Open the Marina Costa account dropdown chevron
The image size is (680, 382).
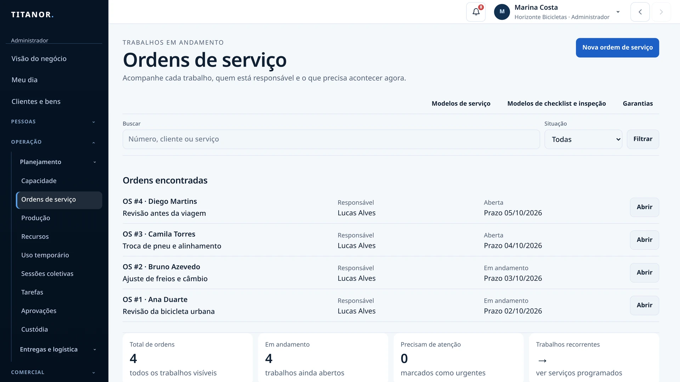tap(618, 12)
